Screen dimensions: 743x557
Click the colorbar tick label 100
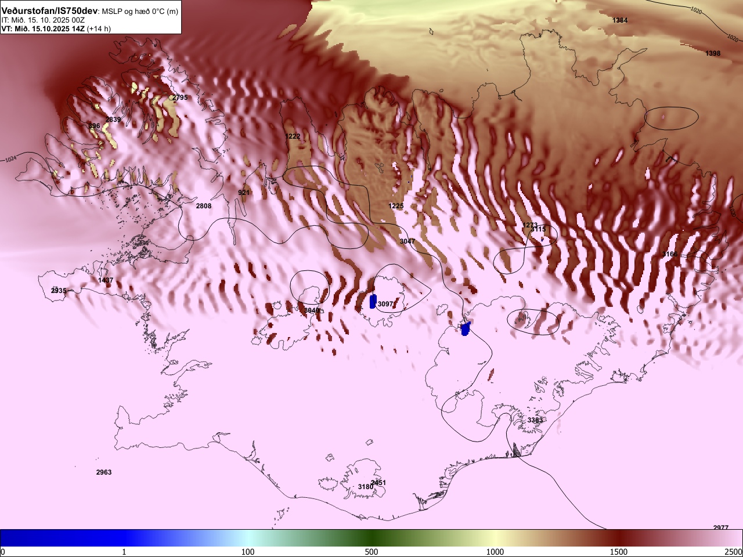tap(248, 552)
